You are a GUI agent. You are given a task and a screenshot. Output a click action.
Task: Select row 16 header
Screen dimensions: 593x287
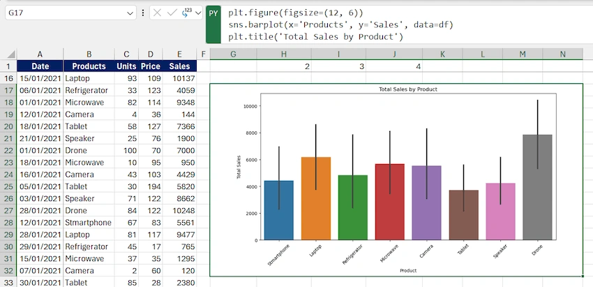[8, 78]
